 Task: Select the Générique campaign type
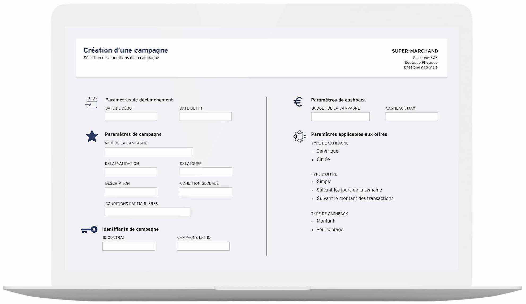click(325, 151)
